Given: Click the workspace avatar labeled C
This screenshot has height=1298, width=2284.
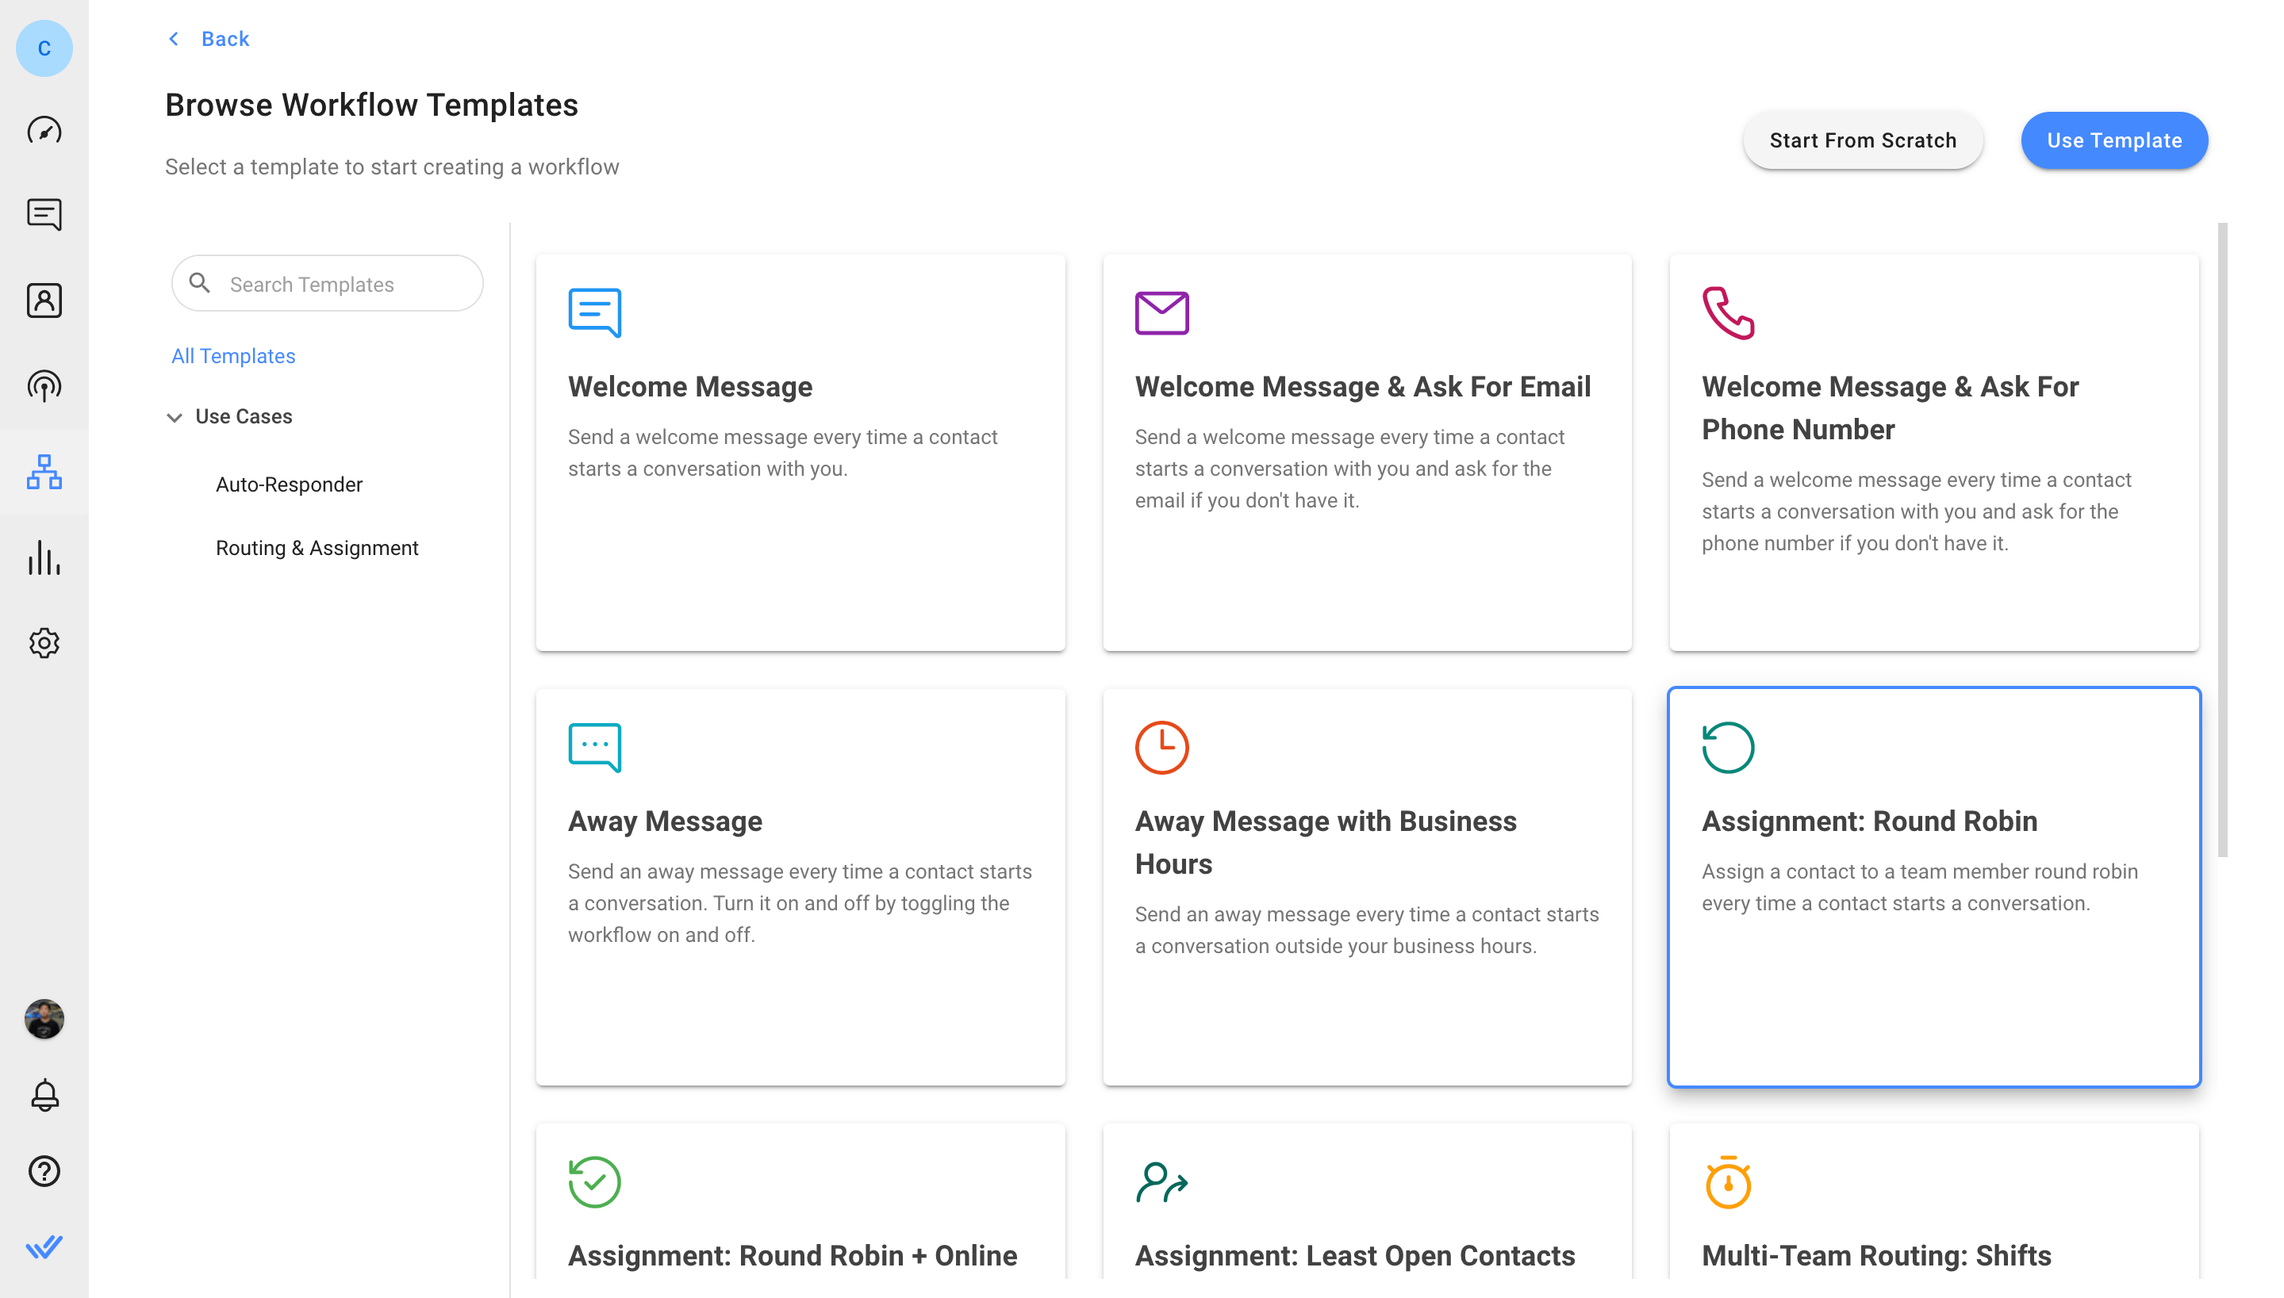Looking at the screenshot, I should point(44,48).
